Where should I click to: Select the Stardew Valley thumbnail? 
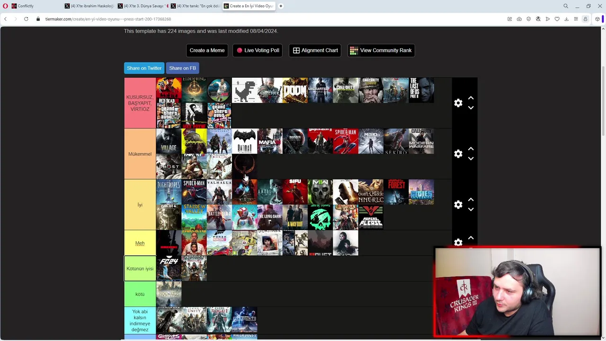(x=194, y=217)
